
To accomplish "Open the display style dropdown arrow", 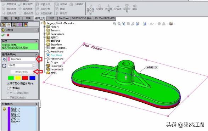I will 148,24.
